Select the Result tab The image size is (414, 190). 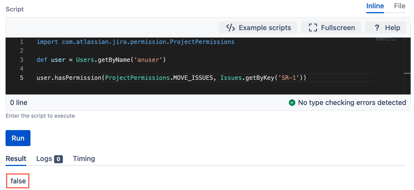click(x=16, y=159)
